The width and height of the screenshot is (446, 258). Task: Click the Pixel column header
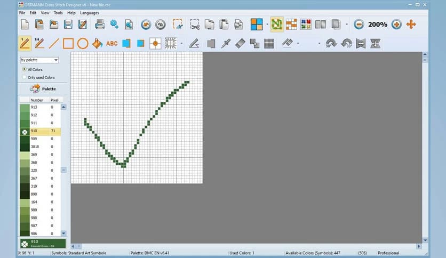tap(55, 100)
